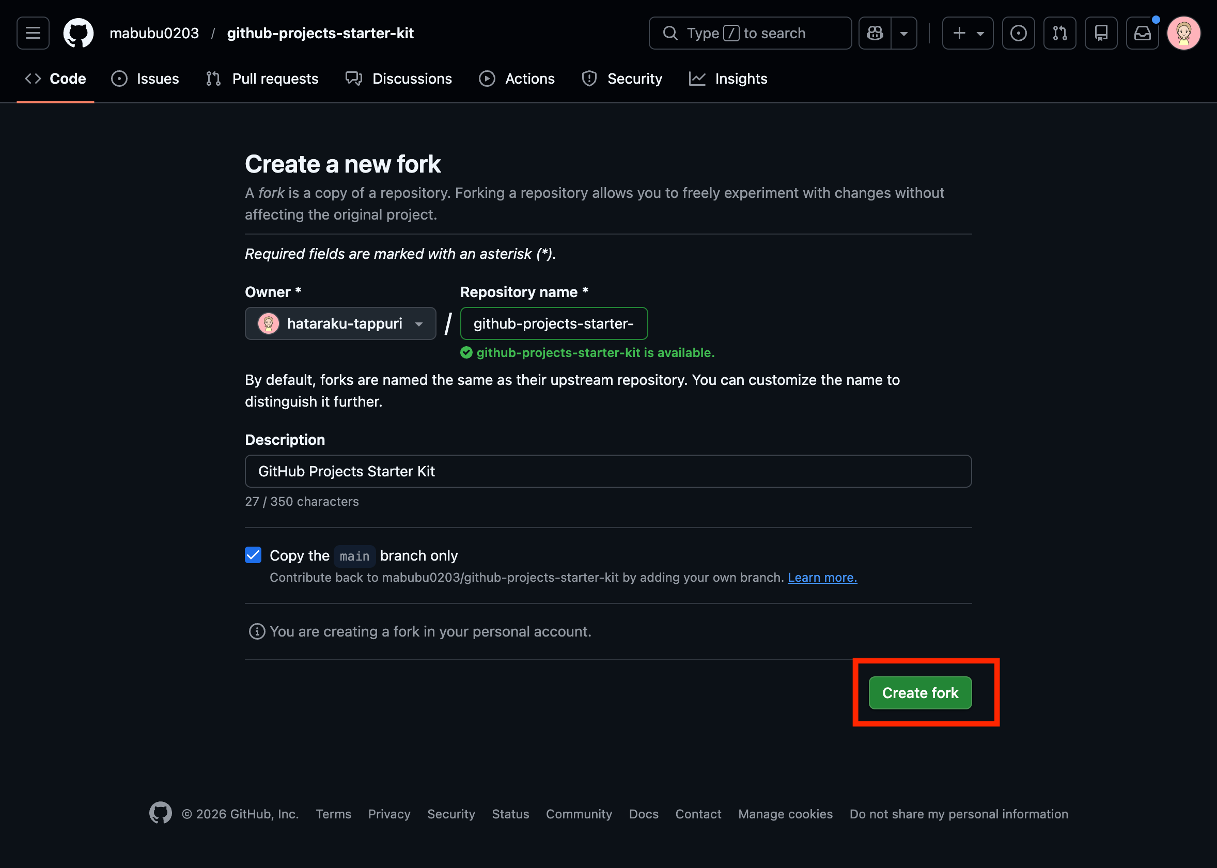This screenshot has width=1217, height=868.
Task: Switch to the Pull requests tab
Action: click(x=262, y=79)
